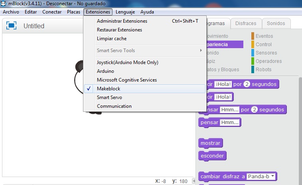This screenshot has height=185, width=302.
Task: Open the Sonidos tab
Action: (x=276, y=23)
